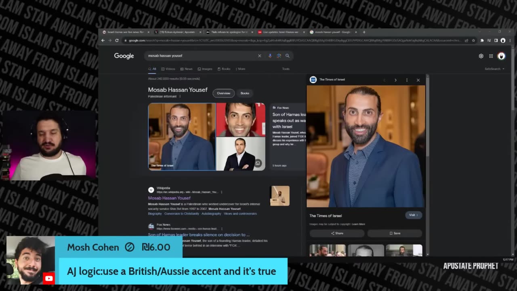Click the Learn More copyright link
517x291 pixels.
tap(358, 224)
